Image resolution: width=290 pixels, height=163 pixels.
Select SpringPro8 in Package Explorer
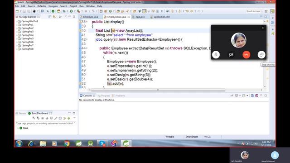28,49
